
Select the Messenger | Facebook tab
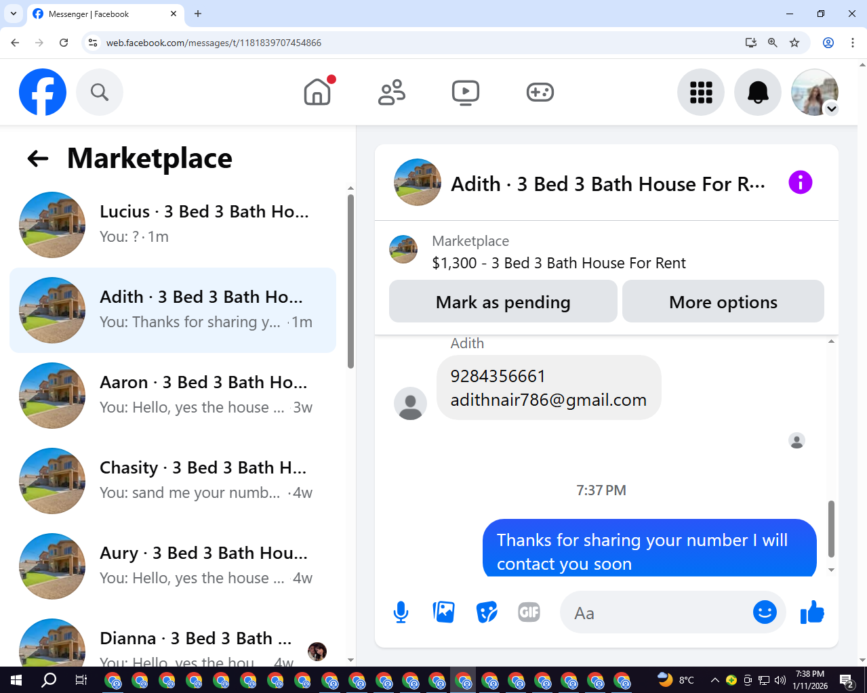105,14
